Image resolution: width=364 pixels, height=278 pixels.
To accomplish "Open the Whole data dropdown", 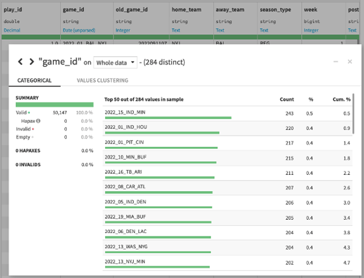I will (115, 62).
